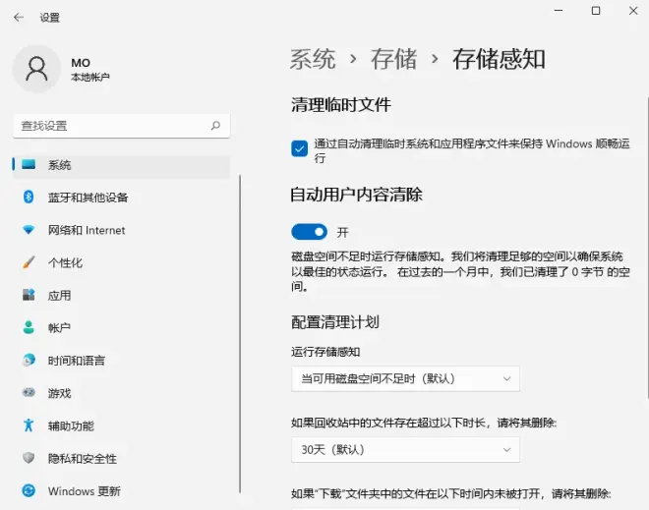Click the MO 本地帐户 profile name
The height and width of the screenshot is (510, 649).
(90, 69)
